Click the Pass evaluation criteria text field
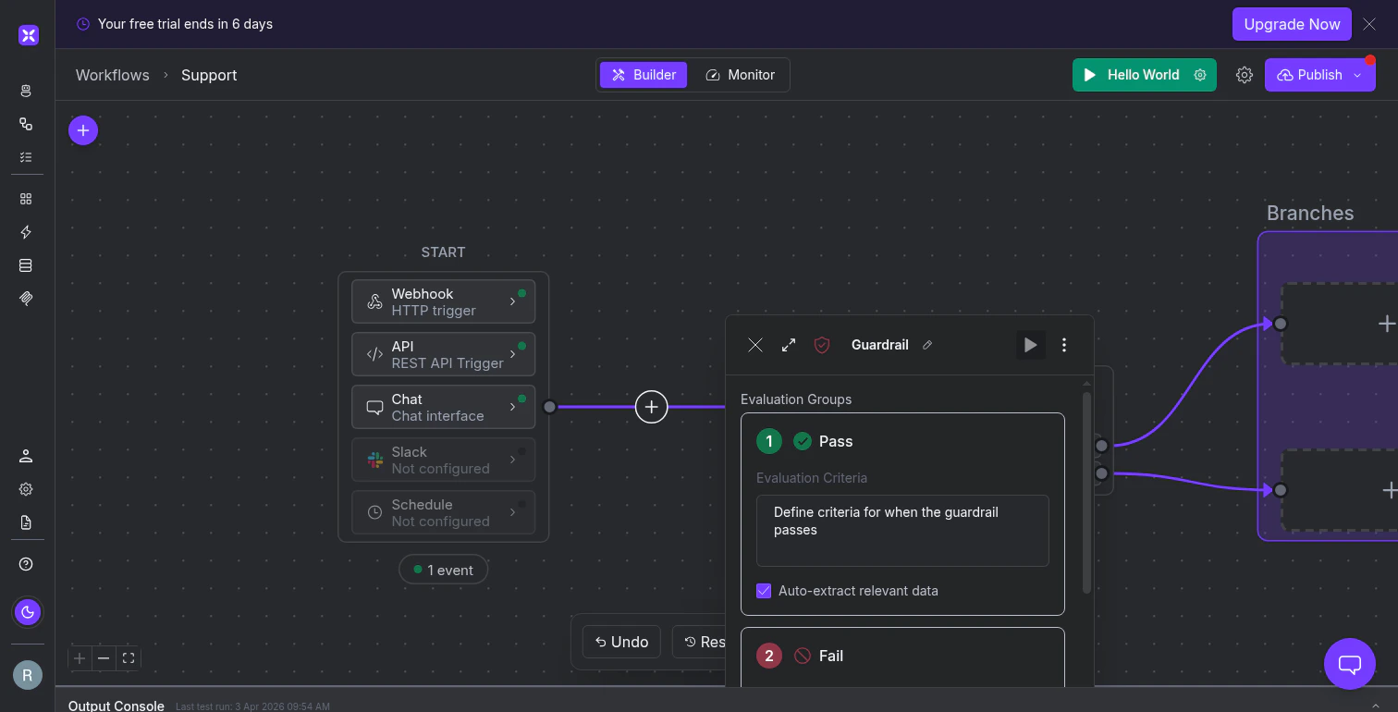Screen dimensions: 1398x712 [x=902, y=530]
